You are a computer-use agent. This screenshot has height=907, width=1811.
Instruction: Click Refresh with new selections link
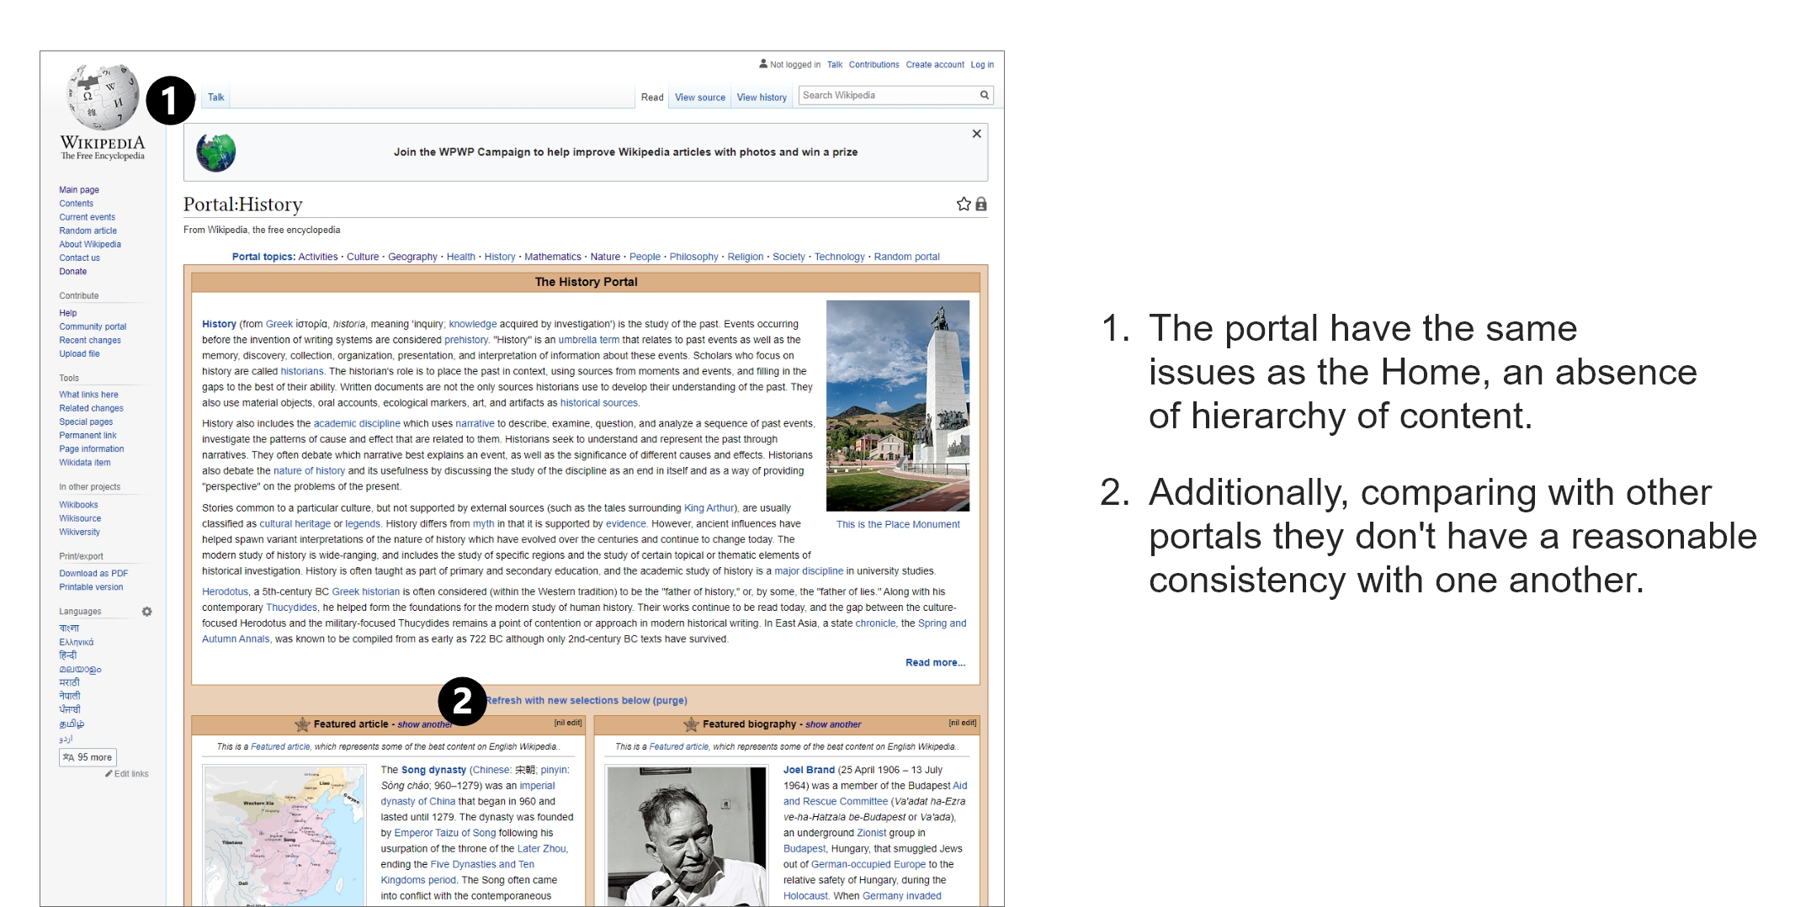(x=587, y=701)
